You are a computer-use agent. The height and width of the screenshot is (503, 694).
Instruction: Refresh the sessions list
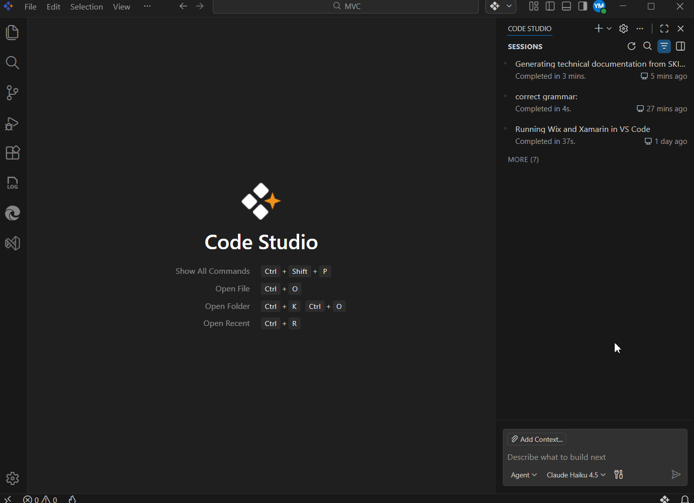point(631,46)
